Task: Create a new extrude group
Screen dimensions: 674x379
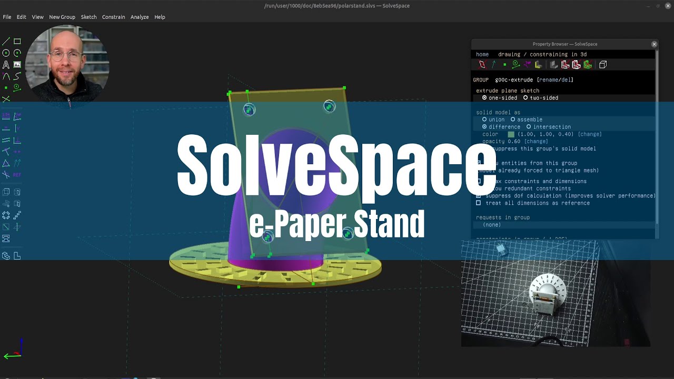Action: [x=6, y=192]
